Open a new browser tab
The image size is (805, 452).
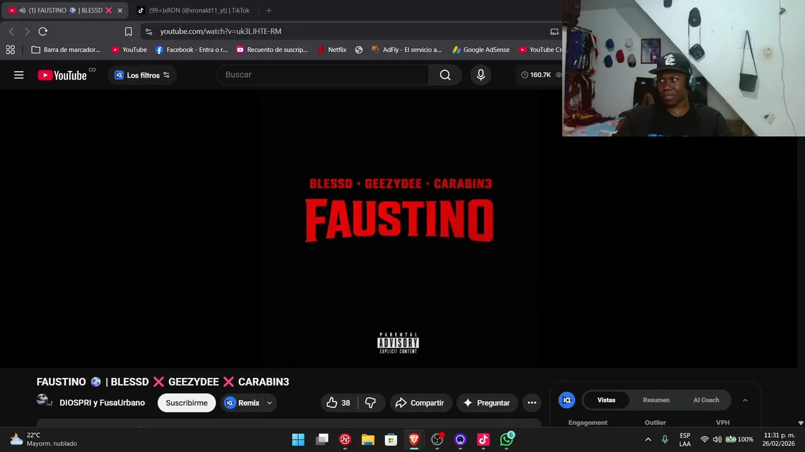(269, 11)
